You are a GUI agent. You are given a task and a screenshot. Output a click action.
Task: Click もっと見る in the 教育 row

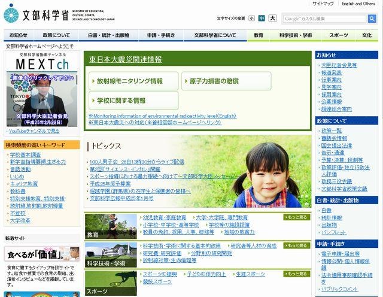[x=297, y=217]
